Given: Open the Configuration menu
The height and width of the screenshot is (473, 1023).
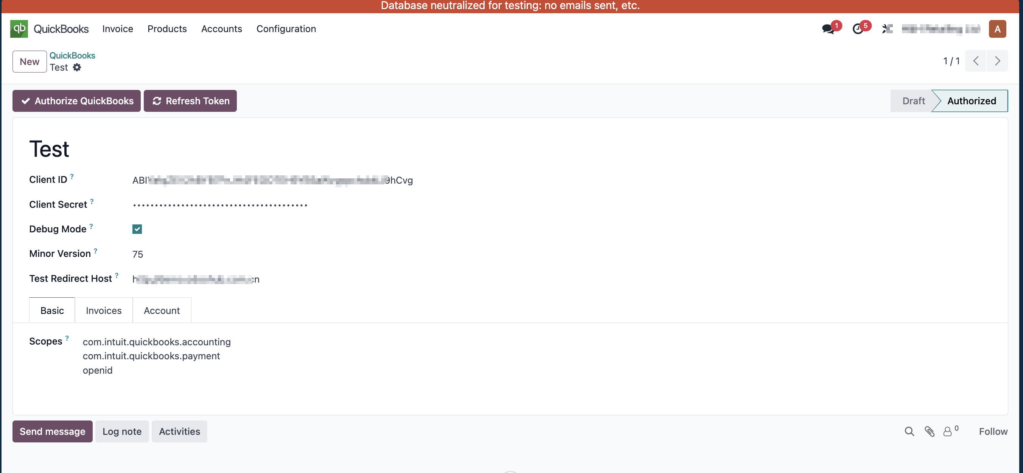Looking at the screenshot, I should 286,29.
